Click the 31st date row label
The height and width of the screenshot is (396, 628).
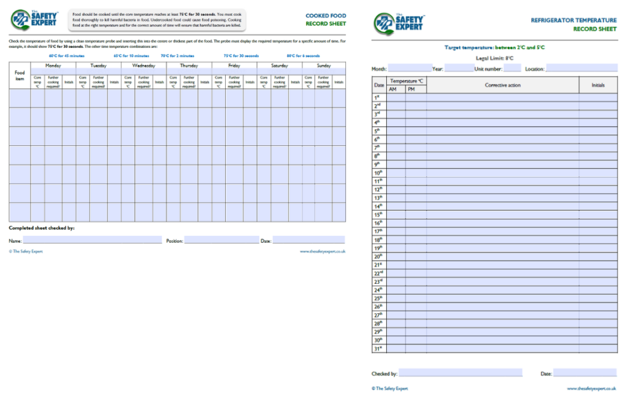tap(378, 349)
